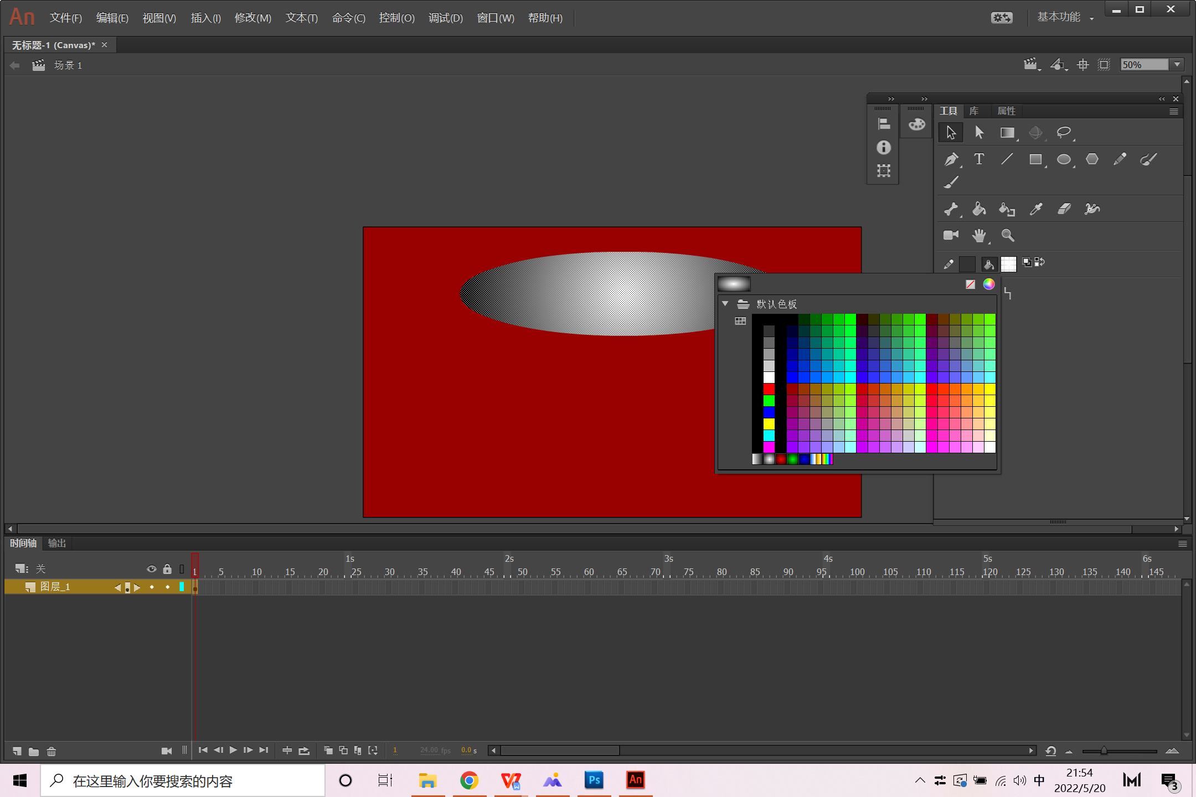This screenshot has width=1196, height=797.
Task: Open Photoshop from the taskbar
Action: 594,780
